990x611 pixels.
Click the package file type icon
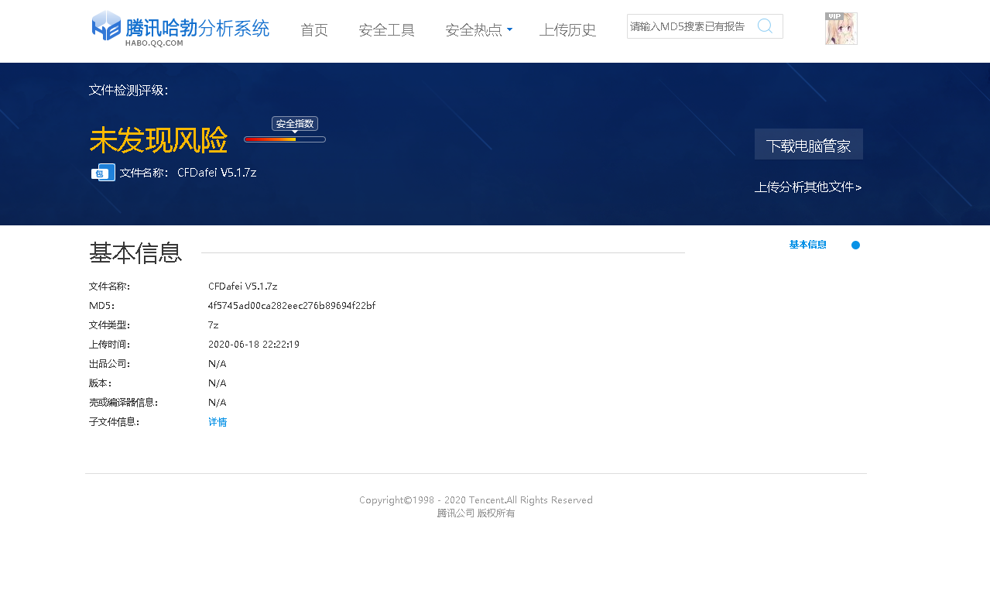(x=103, y=172)
